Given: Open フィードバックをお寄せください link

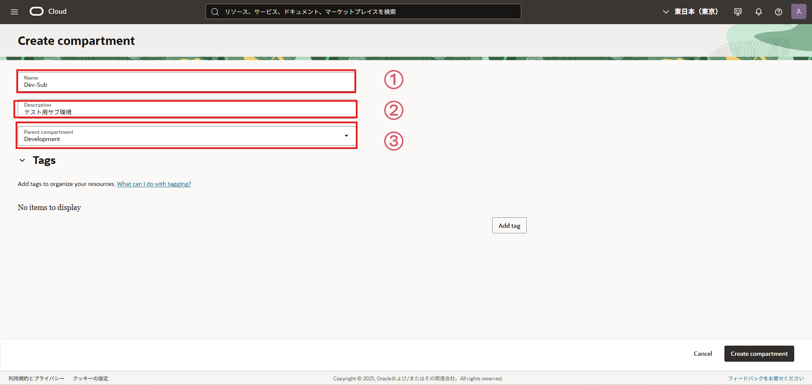Looking at the screenshot, I should tap(766, 379).
